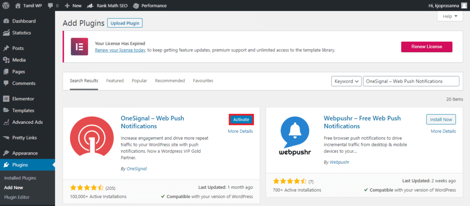
Task: Click the Renew your license today link
Action: (120, 50)
